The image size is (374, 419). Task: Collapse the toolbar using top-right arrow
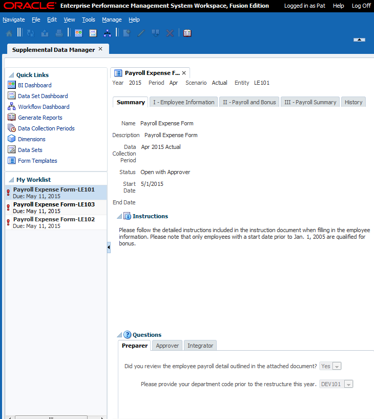pyautogui.click(x=359, y=40)
